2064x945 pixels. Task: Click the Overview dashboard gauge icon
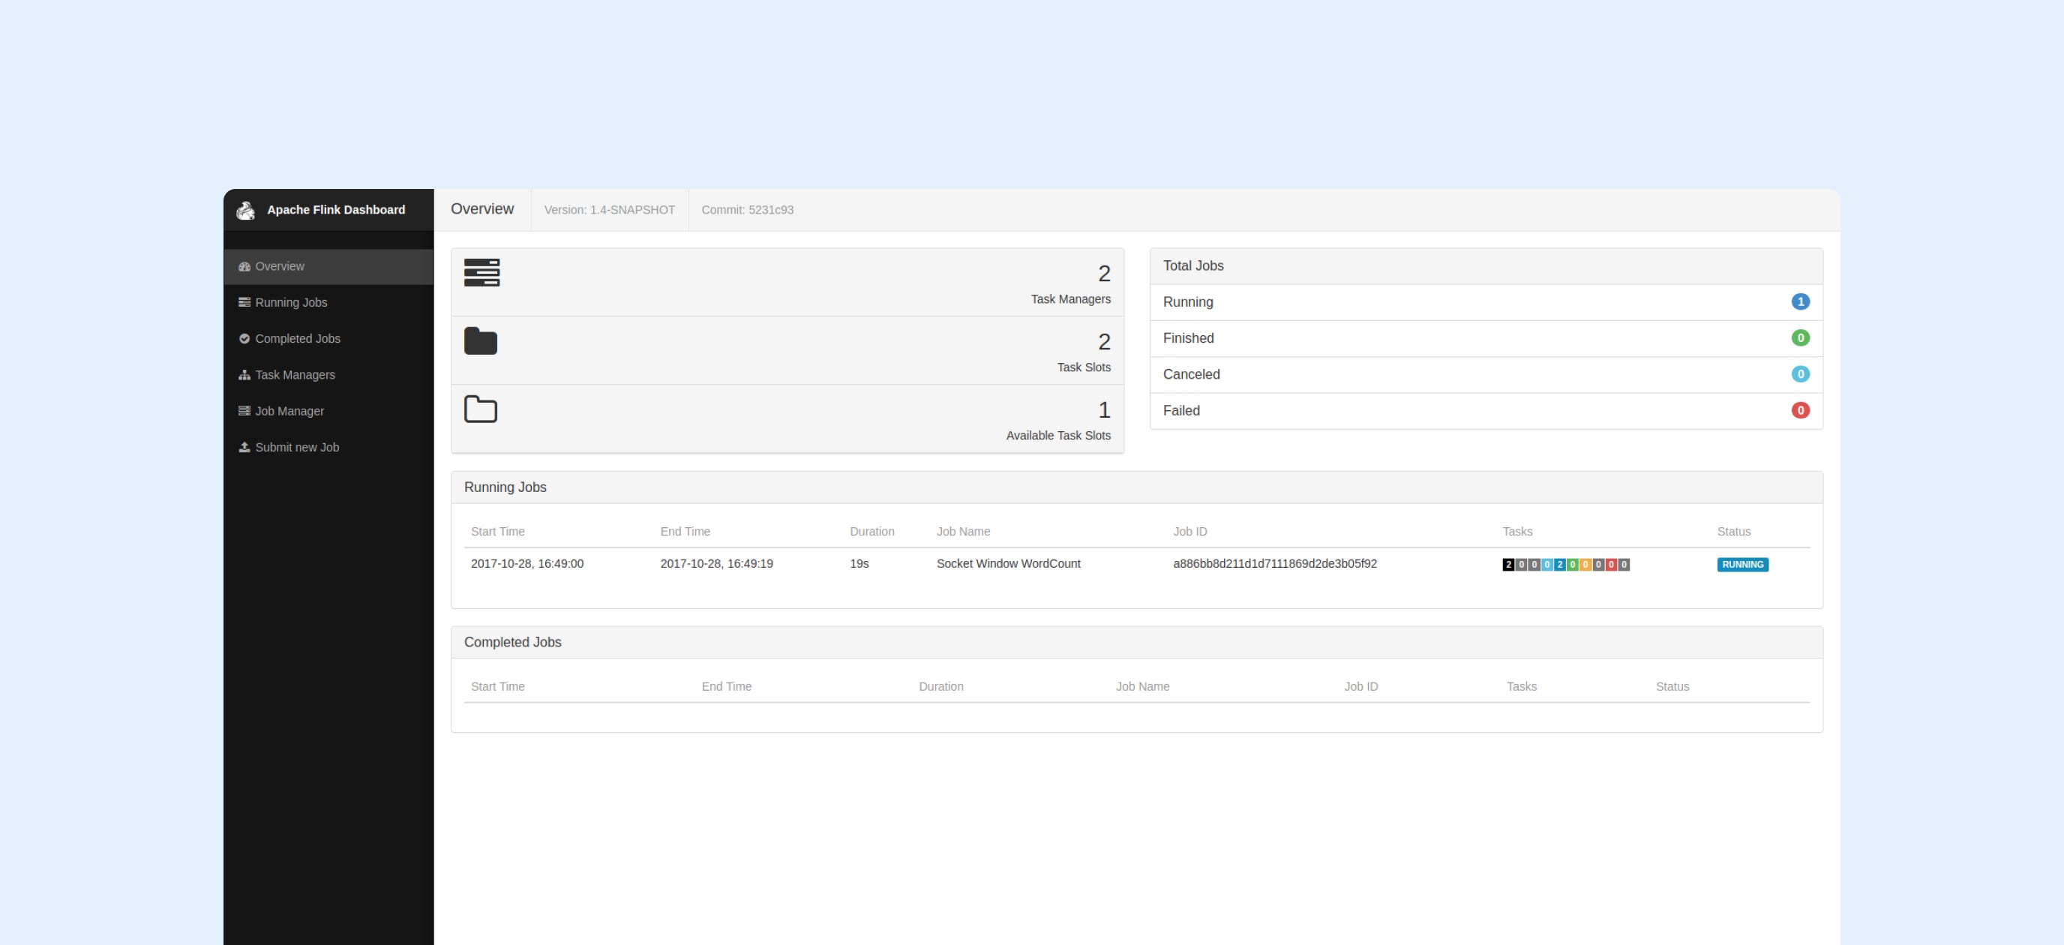[x=244, y=266]
